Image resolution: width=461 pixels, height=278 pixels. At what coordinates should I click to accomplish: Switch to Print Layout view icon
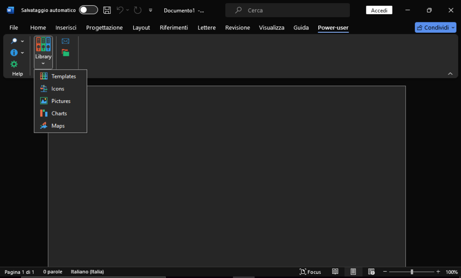point(353,272)
